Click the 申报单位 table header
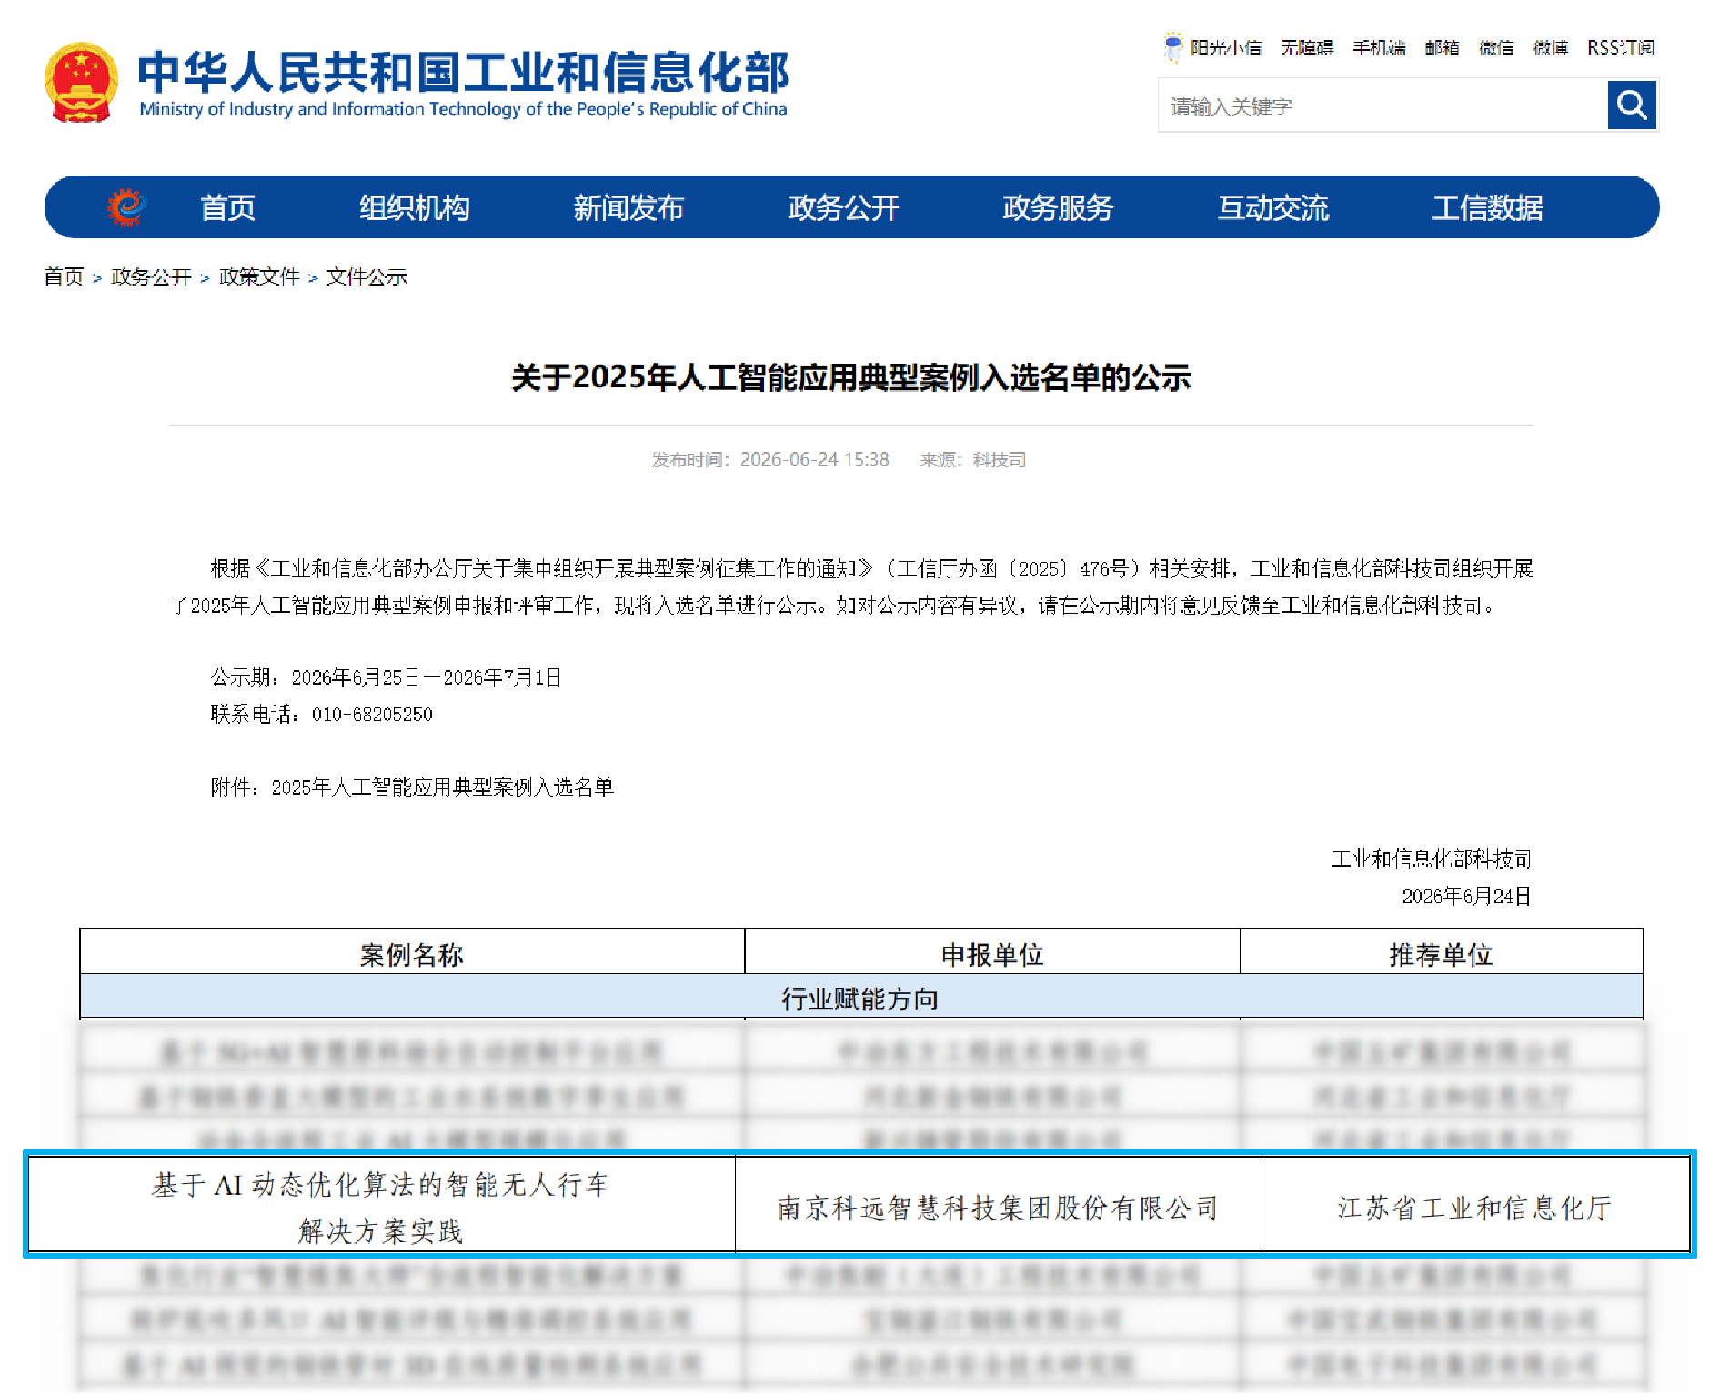1719x1394 pixels. pyautogui.click(x=992, y=954)
